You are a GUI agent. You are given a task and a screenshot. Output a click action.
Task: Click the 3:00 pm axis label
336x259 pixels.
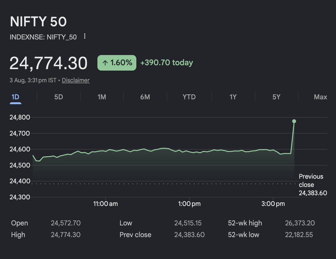click(273, 204)
